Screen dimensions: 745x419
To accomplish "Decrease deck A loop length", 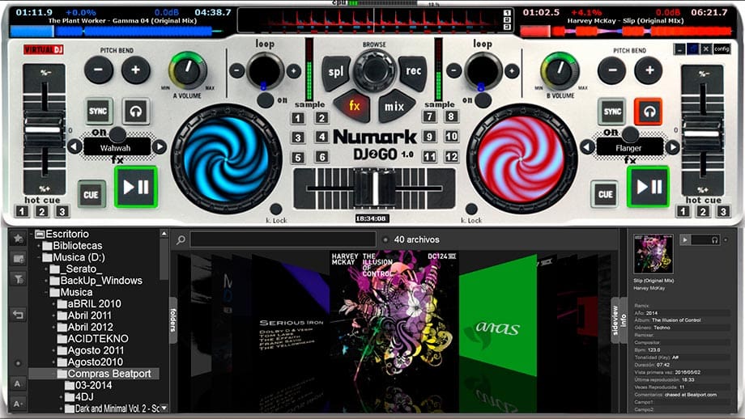I will click(x=236, y=70).
